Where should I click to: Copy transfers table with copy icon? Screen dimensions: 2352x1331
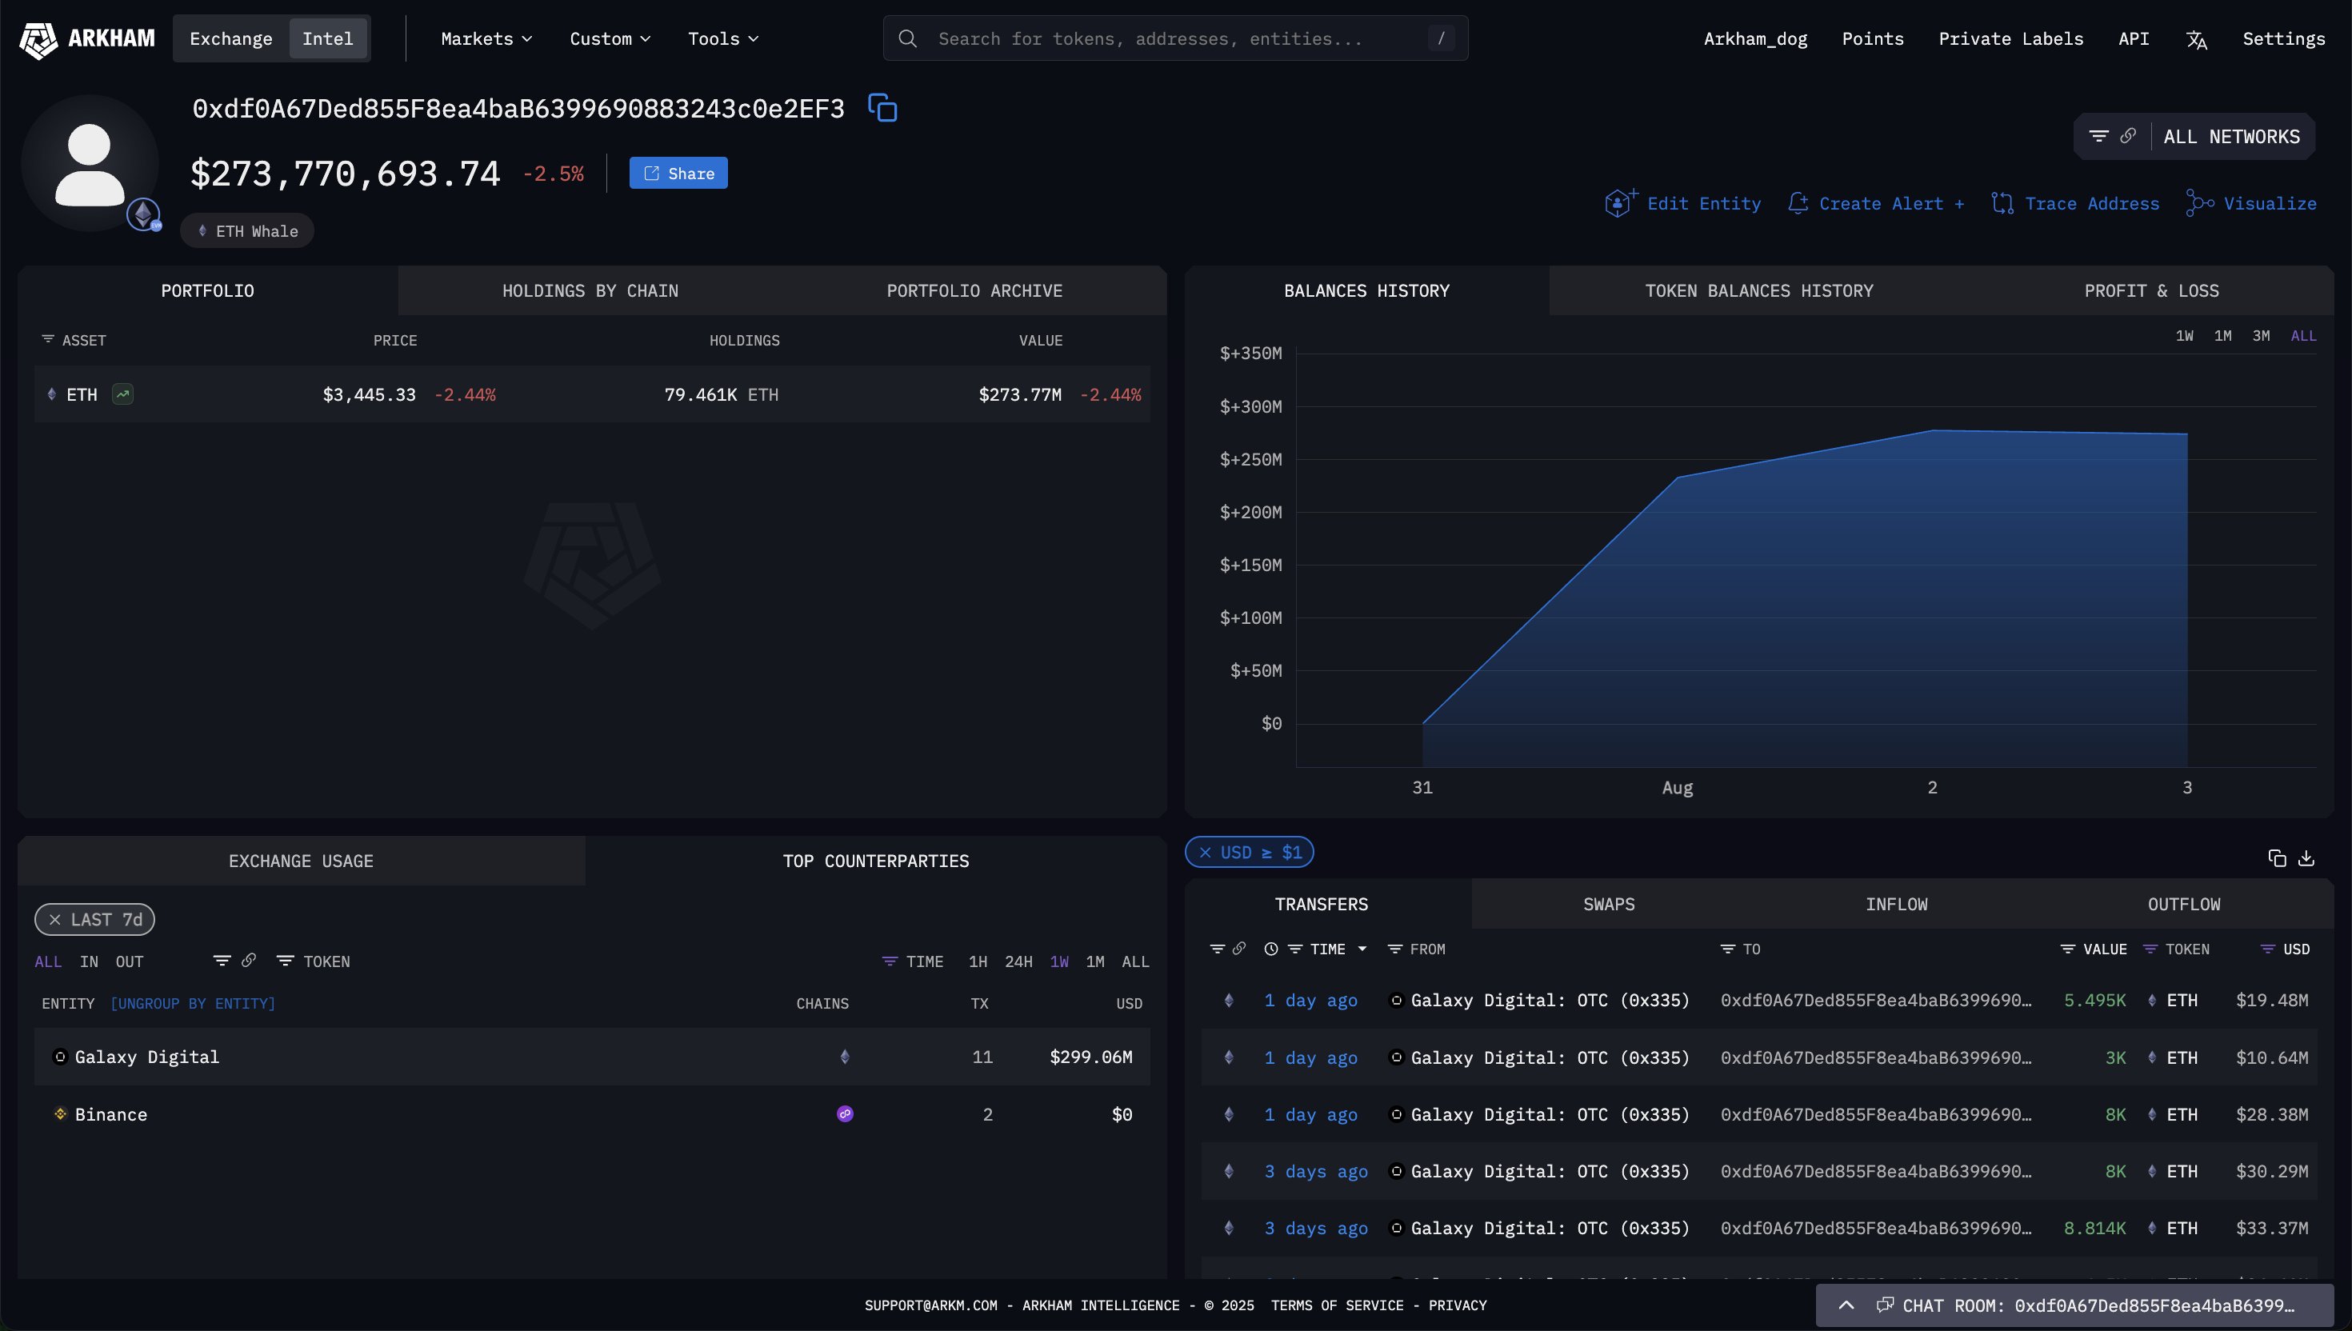click(2277, 857)
